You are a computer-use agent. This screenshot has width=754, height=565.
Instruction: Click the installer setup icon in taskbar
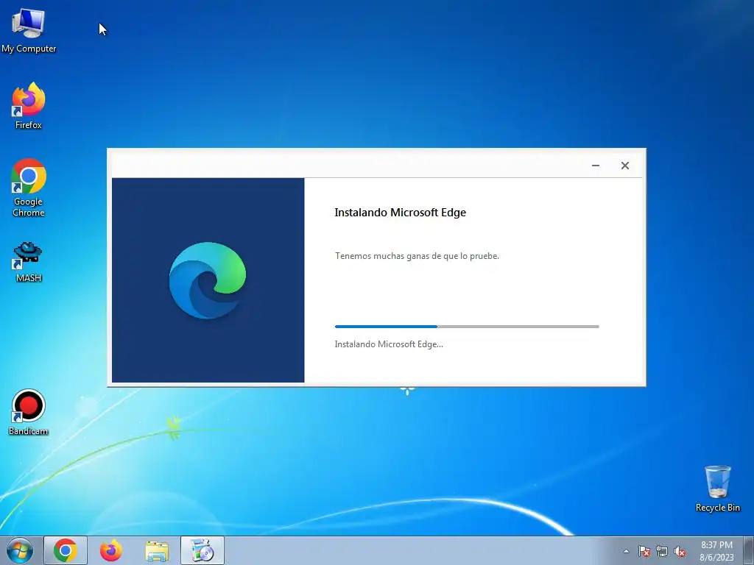coord(202,550)
